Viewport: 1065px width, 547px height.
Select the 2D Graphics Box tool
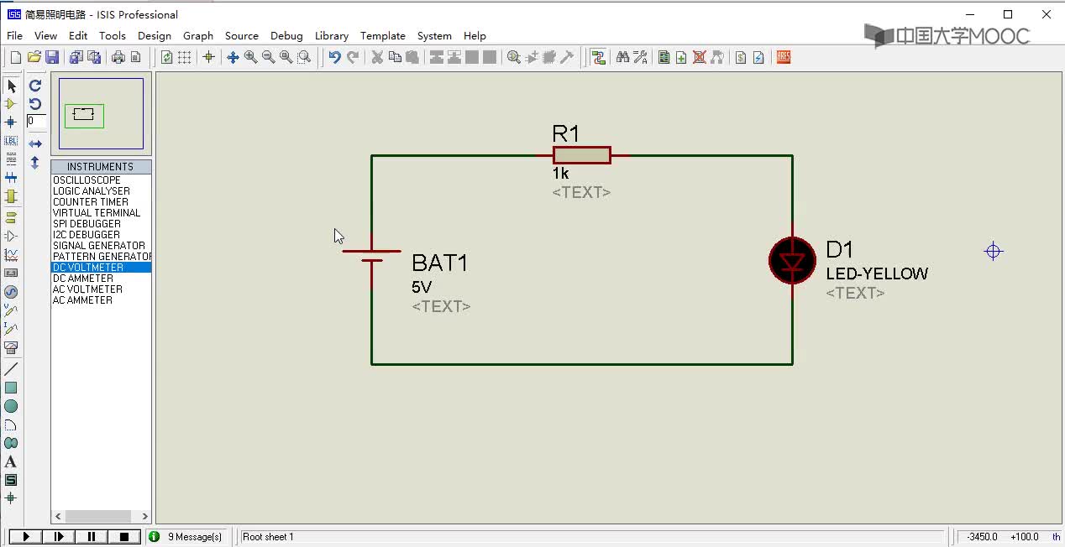[x=11, y=388]
